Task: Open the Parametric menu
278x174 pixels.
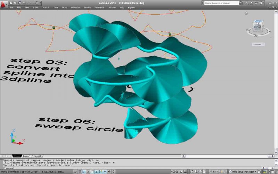Action: point(100,7)
